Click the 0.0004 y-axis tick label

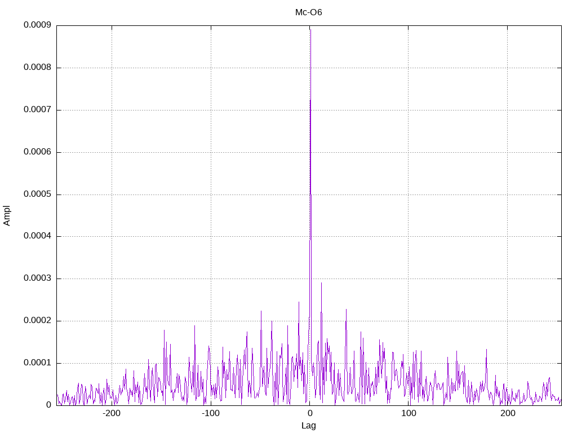point(38,236)
